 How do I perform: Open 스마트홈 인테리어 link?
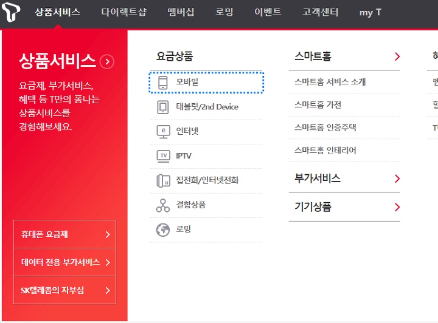tap(325, 151)
